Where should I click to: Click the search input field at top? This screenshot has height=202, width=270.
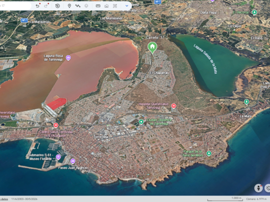15,6
